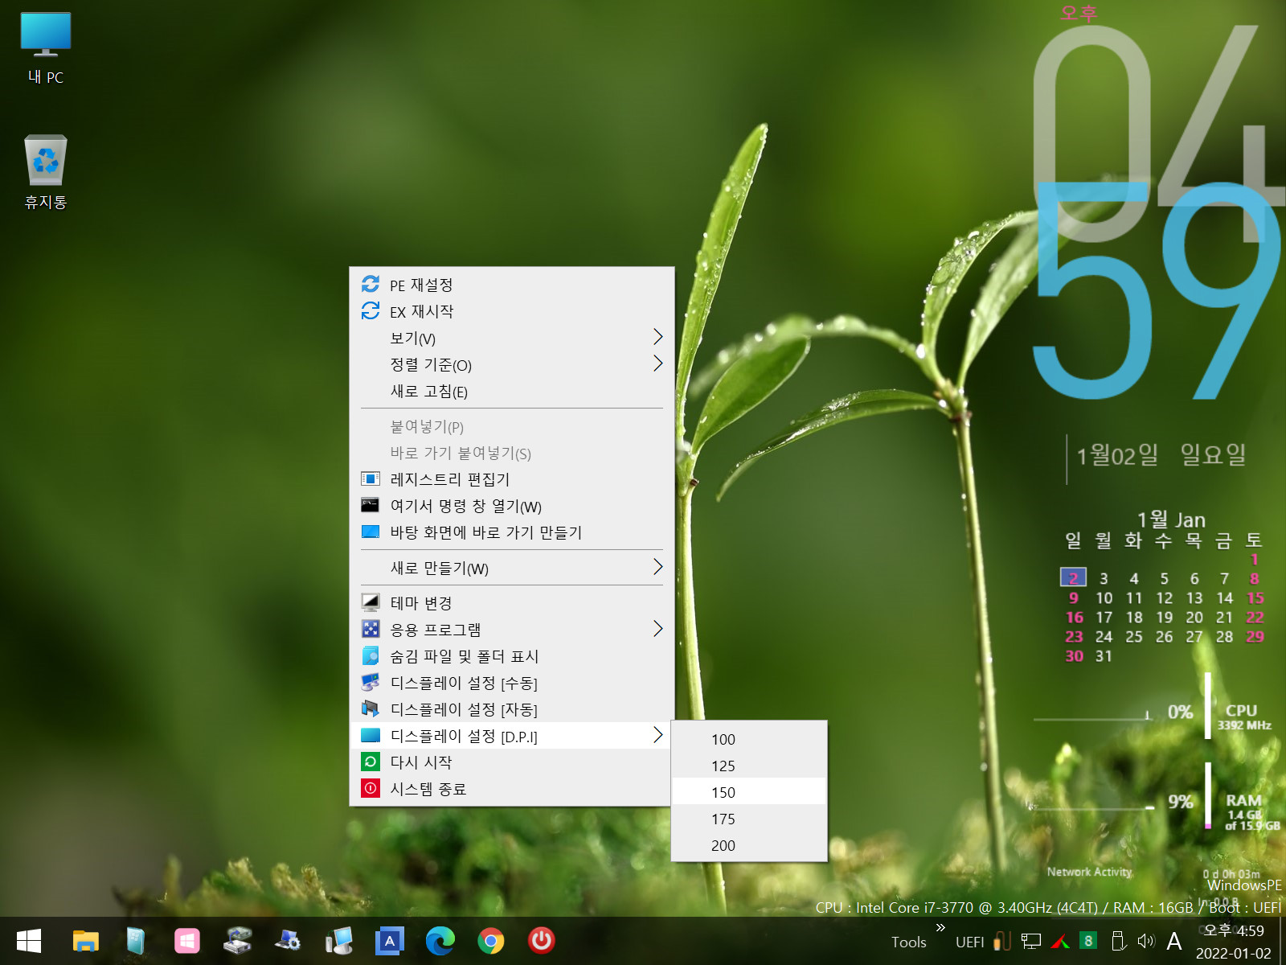Image resolution: width=1286 pixels, height=965 pixels.
Task: Click the 1월02일 일요일 date widget
Action: (x=1161, y=455)
